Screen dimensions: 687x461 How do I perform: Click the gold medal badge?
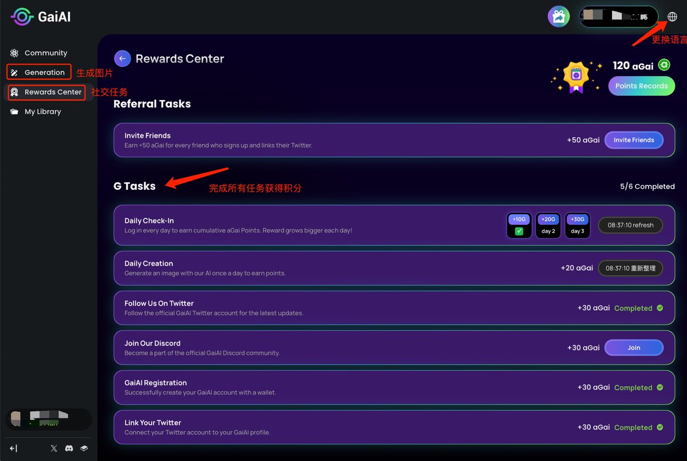(577, 77)
